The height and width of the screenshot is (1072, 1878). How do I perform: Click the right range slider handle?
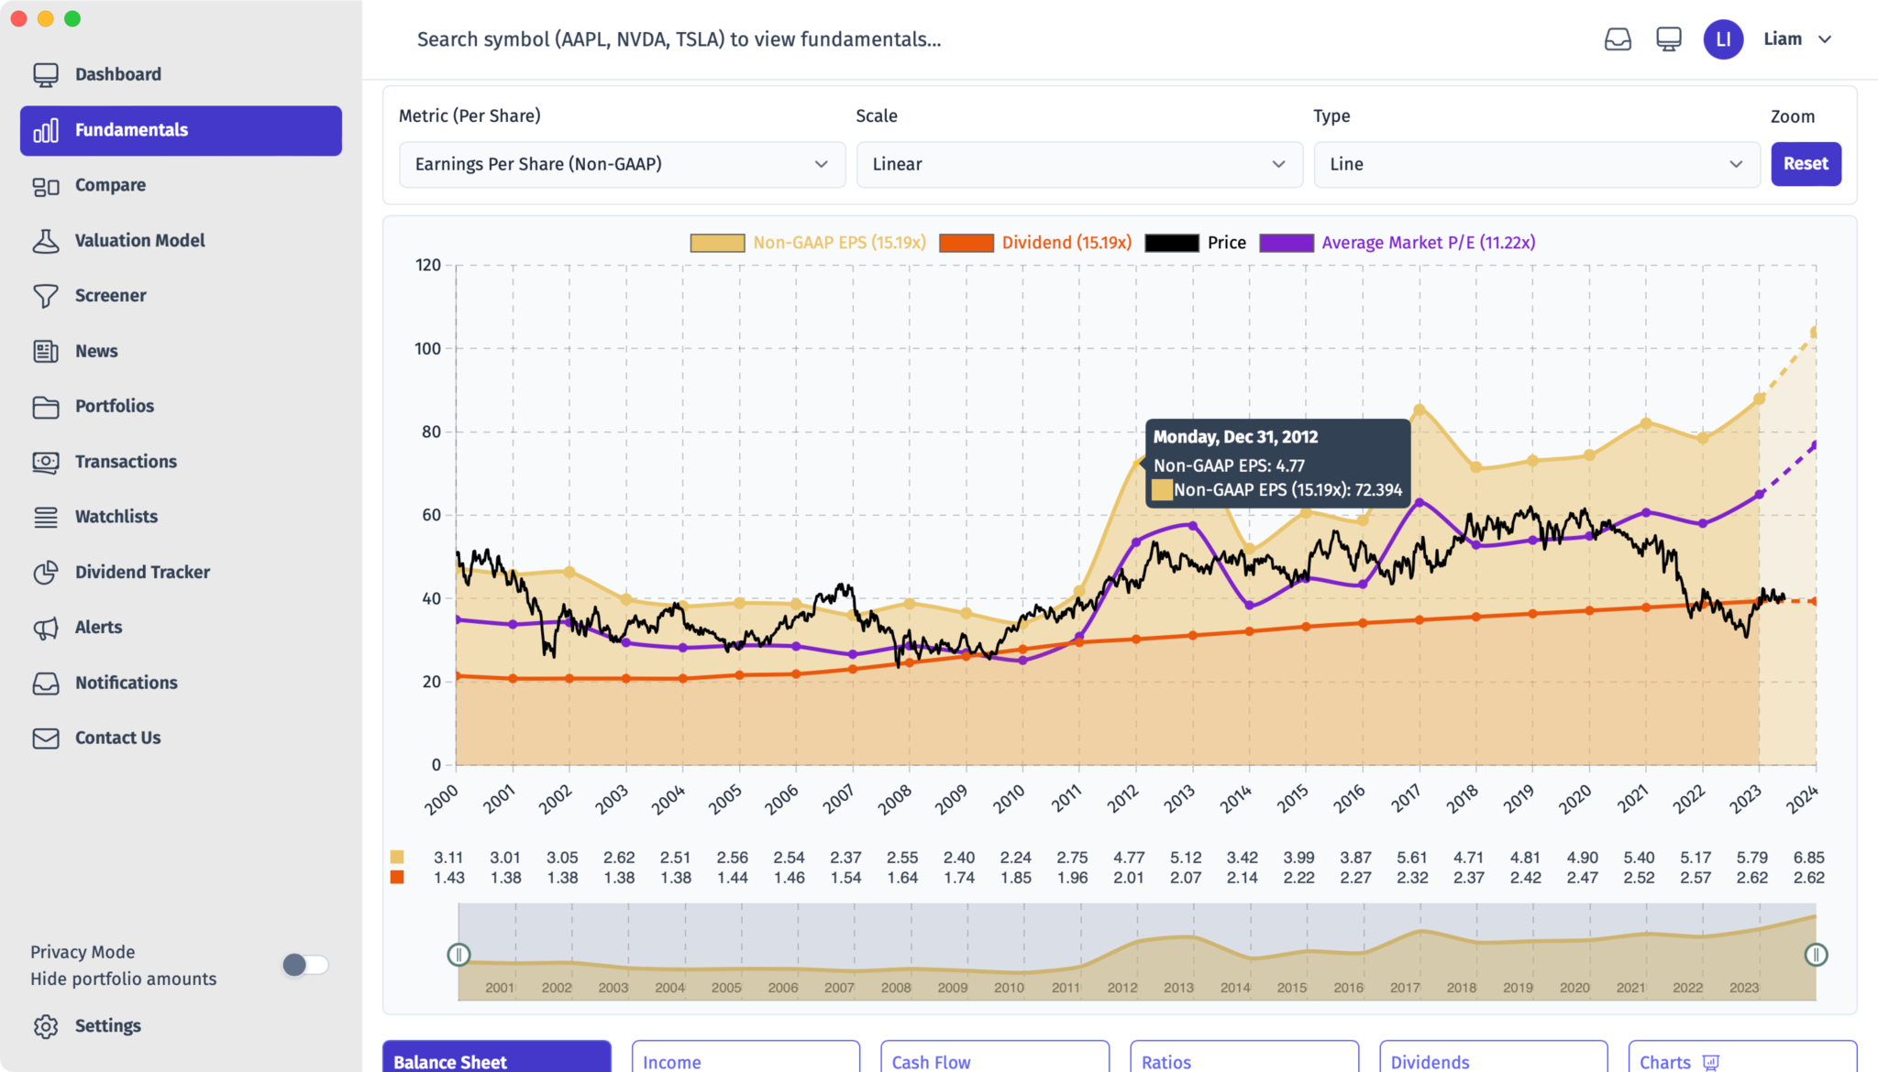click(1816, 955)
